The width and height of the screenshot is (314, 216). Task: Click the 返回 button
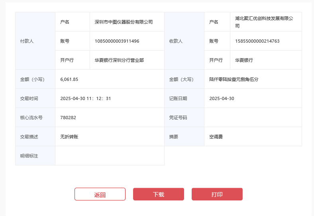point(100,194)
